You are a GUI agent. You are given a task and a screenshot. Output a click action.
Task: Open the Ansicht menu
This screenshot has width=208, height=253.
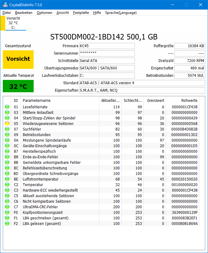[x=63, y=13]
